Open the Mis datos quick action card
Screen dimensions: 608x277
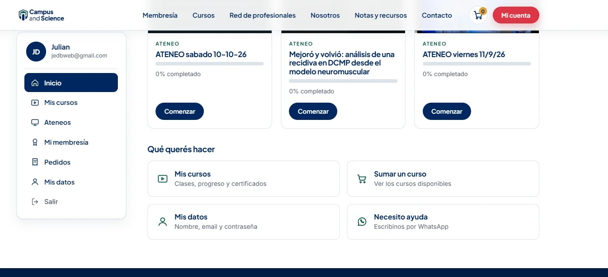(244, 222)
